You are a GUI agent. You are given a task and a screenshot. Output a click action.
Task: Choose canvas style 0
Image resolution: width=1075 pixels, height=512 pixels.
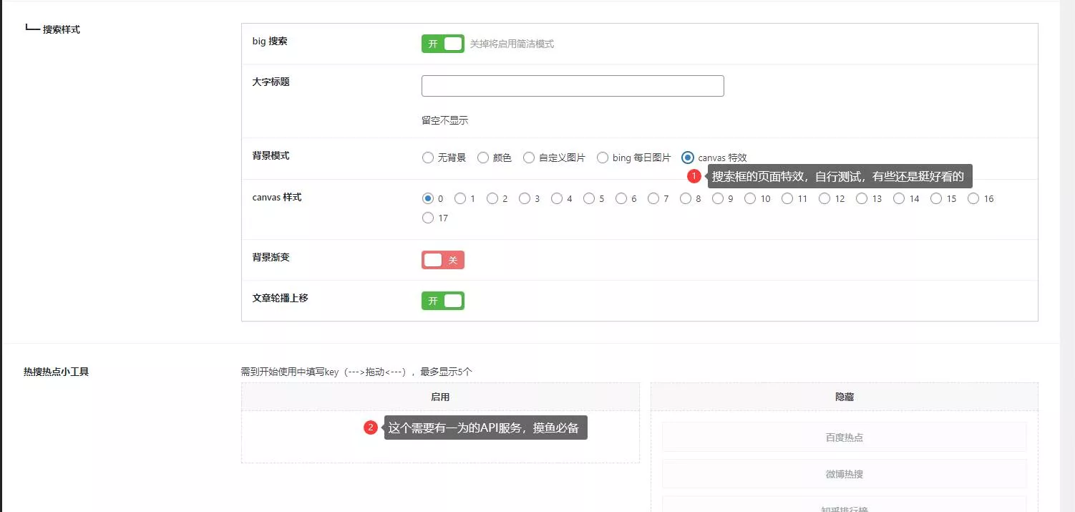(x=428, y=198)
